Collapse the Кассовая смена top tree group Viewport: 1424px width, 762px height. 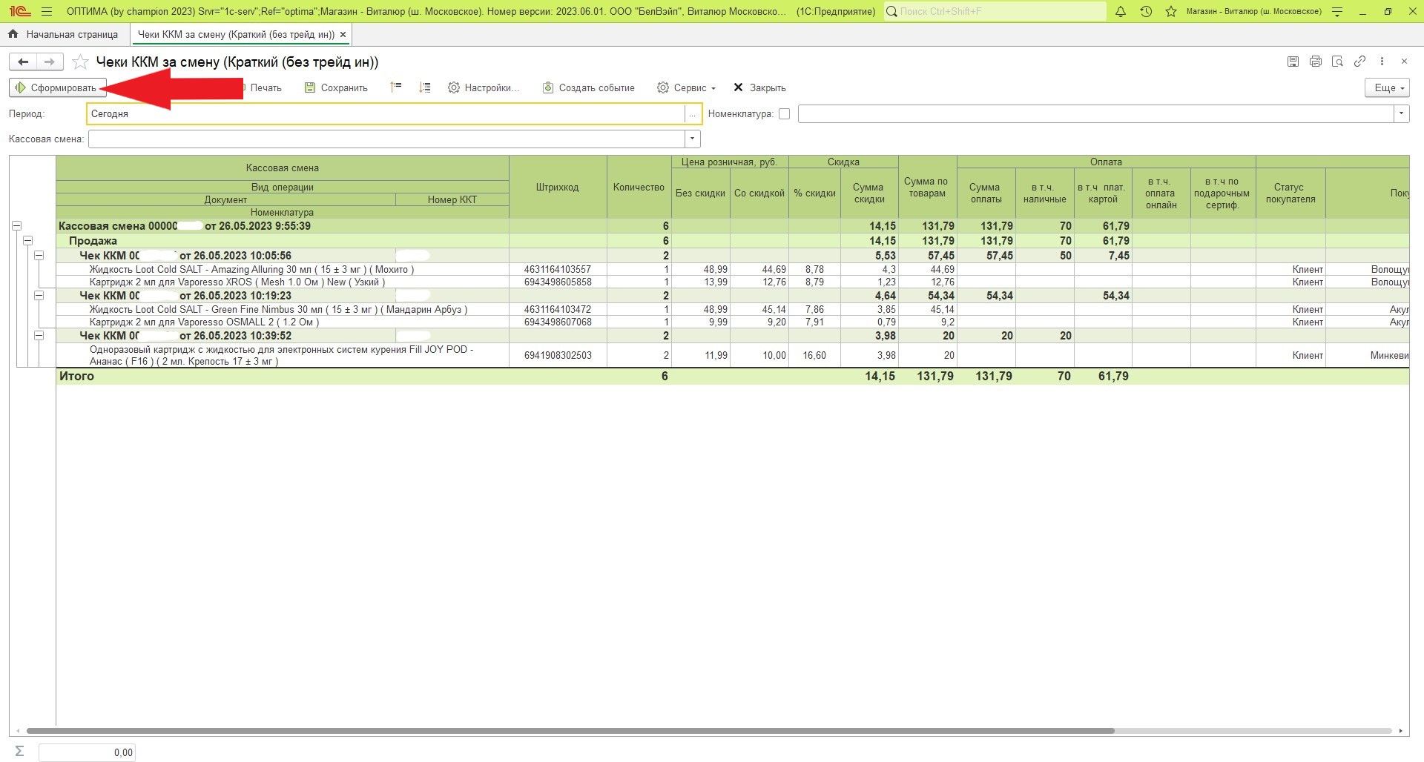click(16, 226)
